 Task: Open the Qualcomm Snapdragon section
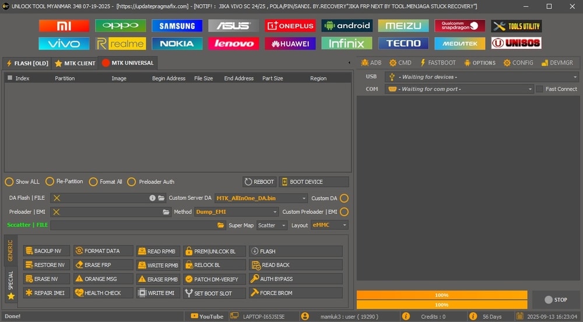point(460,26)
